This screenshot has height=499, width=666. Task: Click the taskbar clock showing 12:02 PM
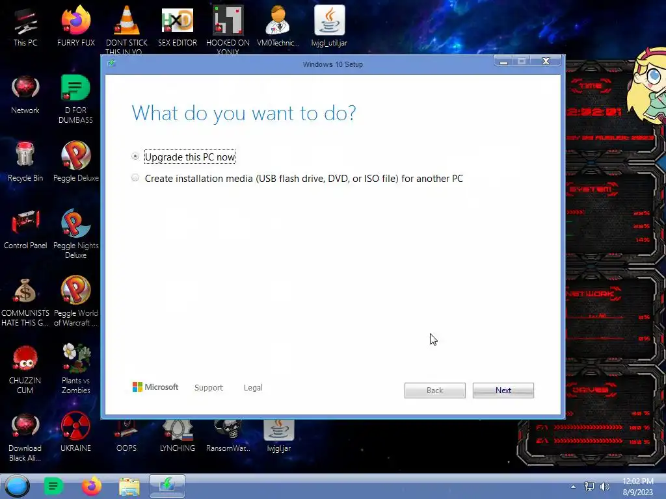pyautogui.click(x=637, y=487)
